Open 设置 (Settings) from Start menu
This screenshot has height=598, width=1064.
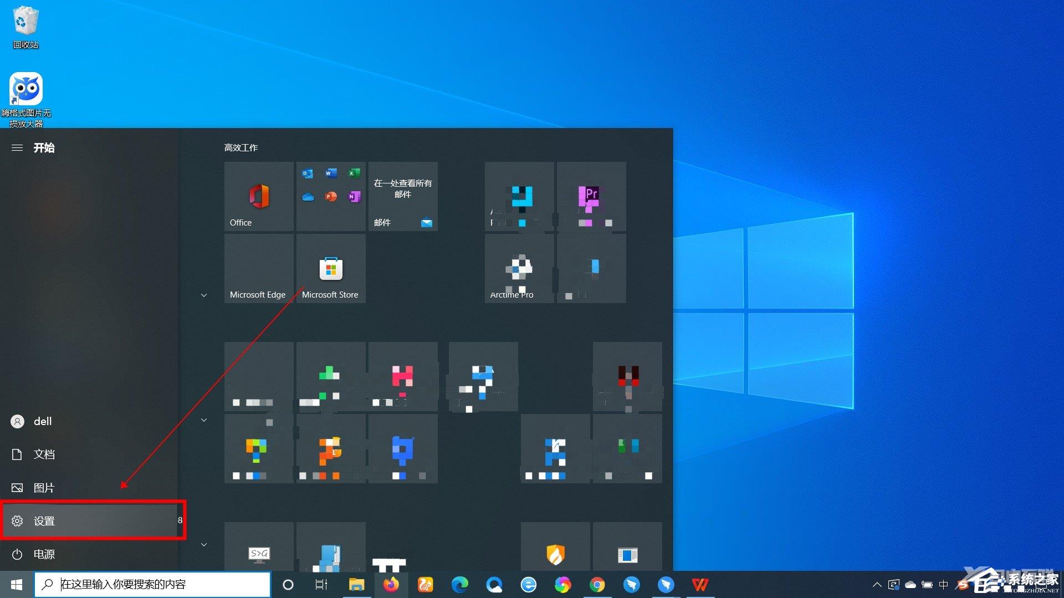[x=44, y=521]
